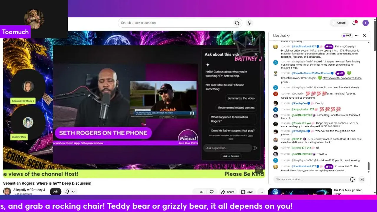Click the Ask + Gemini button

point(231,156)
